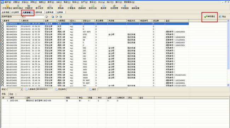
Task: Tick the checkbox for entry dated 2014-04-03 03:04:03
Action: 2,27
